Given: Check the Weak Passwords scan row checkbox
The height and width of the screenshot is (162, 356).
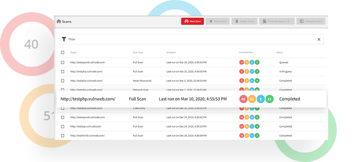Looking at the screenshot, I should point(63,81).
